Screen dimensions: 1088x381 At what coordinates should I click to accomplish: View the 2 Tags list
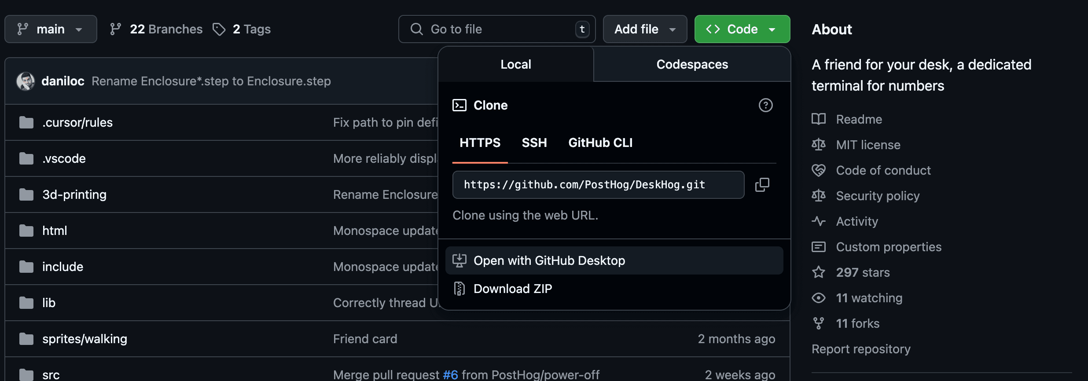click(241, 29)
